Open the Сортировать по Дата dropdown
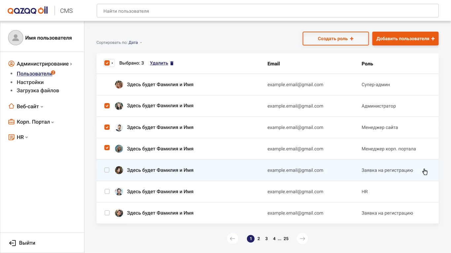This screenshot has width=451, height=253. [x=135, y=42]
